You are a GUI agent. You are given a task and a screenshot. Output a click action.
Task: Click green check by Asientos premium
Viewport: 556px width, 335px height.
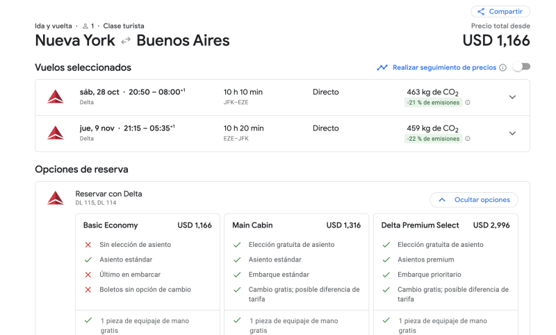click(386, 259)
